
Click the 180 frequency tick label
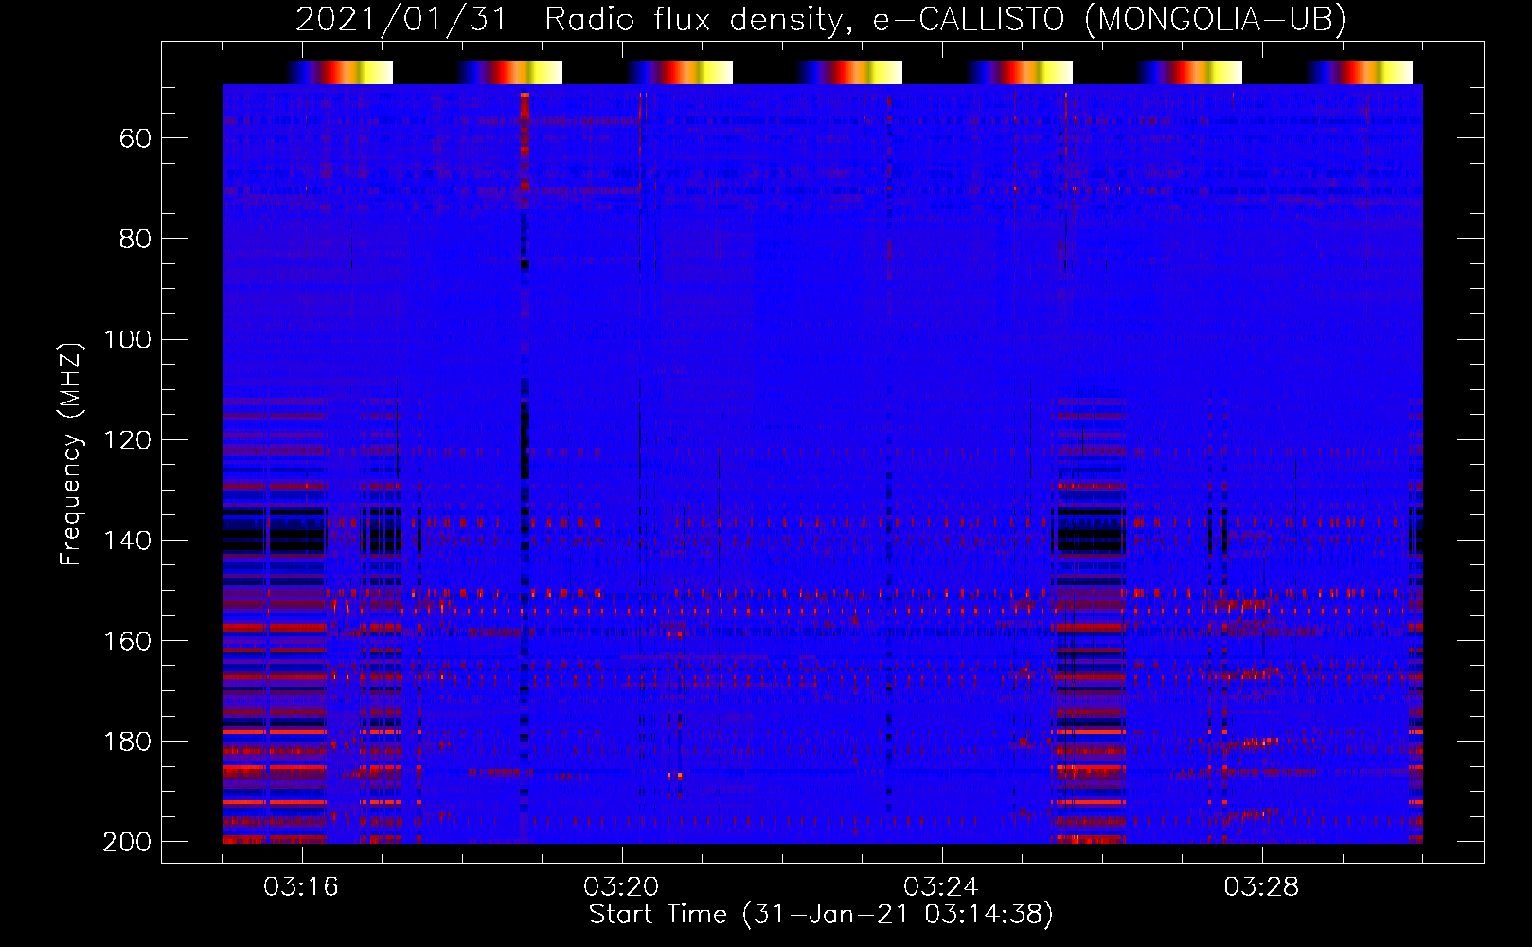(127, 741)
